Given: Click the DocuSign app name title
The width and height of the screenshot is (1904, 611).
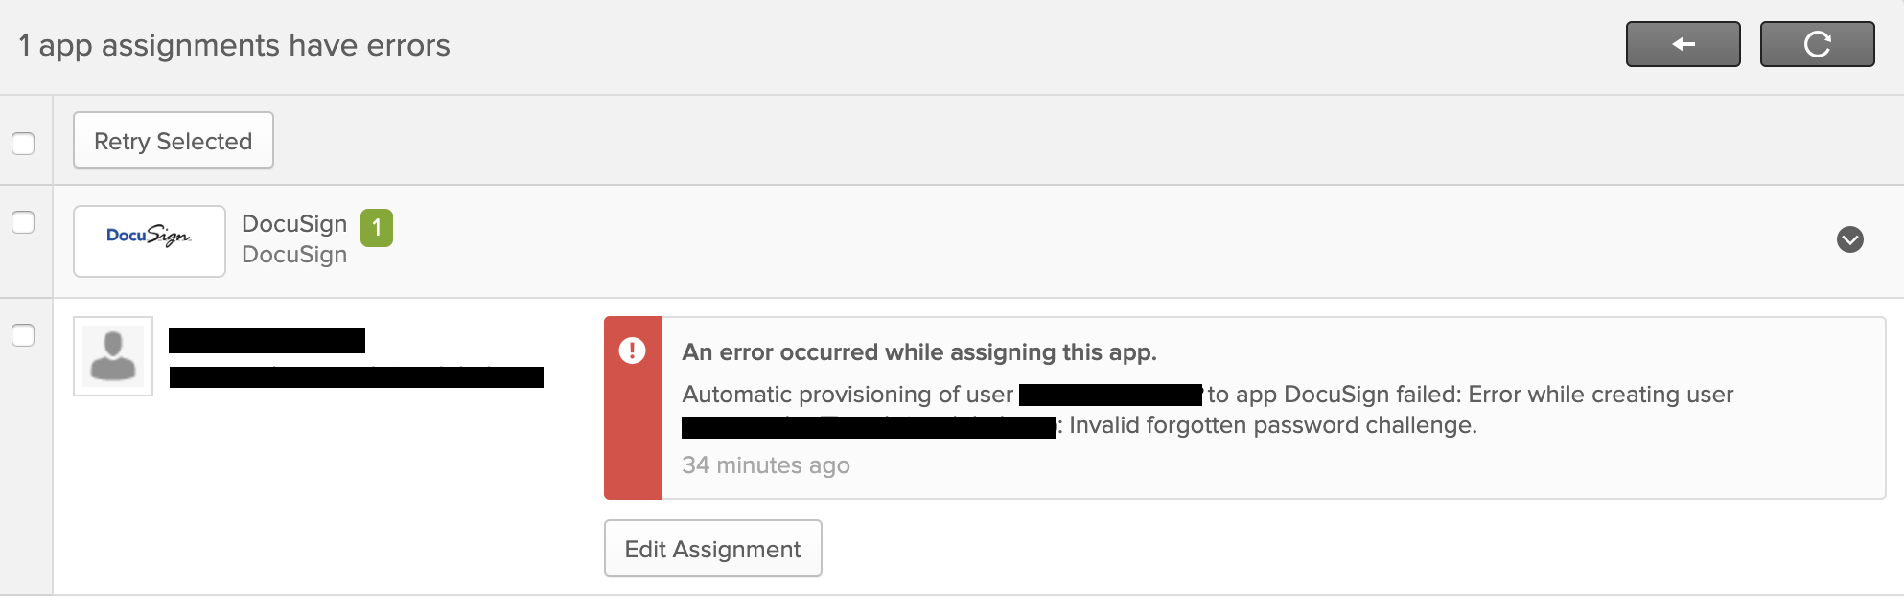Looking at the screenshot, I should [294, 224].
